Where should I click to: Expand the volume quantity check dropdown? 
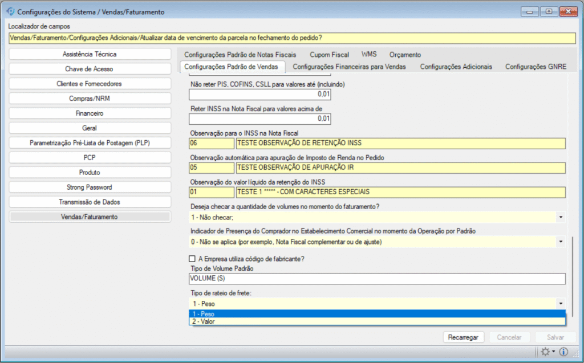click(561, 217)
